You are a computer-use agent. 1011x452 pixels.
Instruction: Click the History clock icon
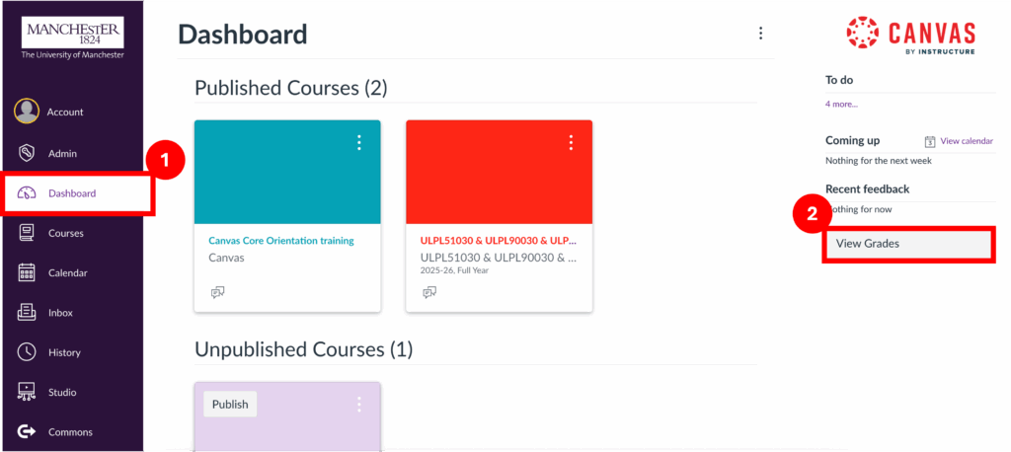tap(28, 352)
